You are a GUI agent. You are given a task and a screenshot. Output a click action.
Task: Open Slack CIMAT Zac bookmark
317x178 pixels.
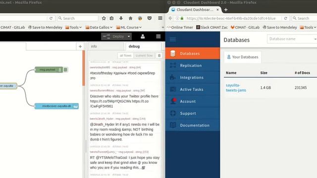(x=212, y=27)
